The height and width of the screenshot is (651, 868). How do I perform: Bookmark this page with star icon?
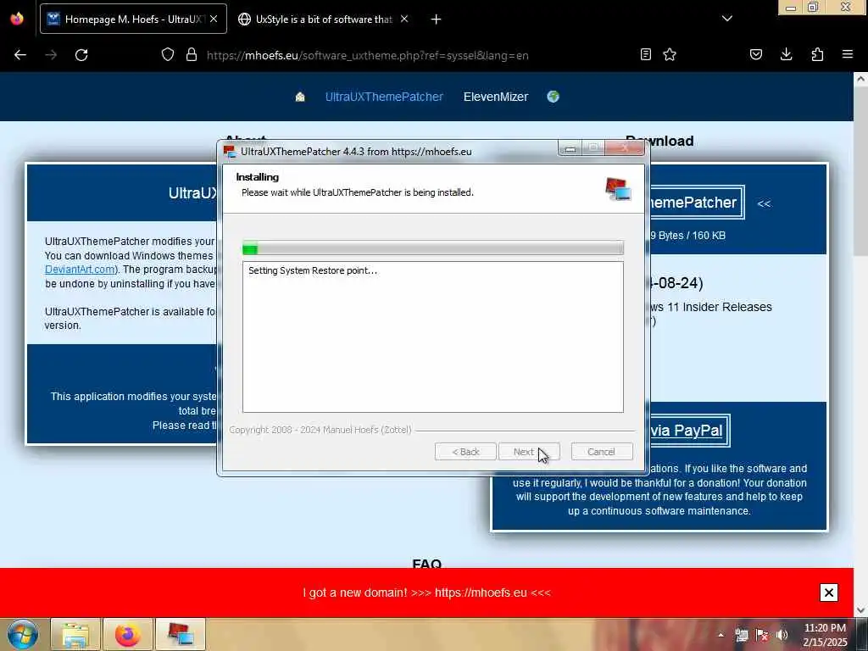pos(670,54)
